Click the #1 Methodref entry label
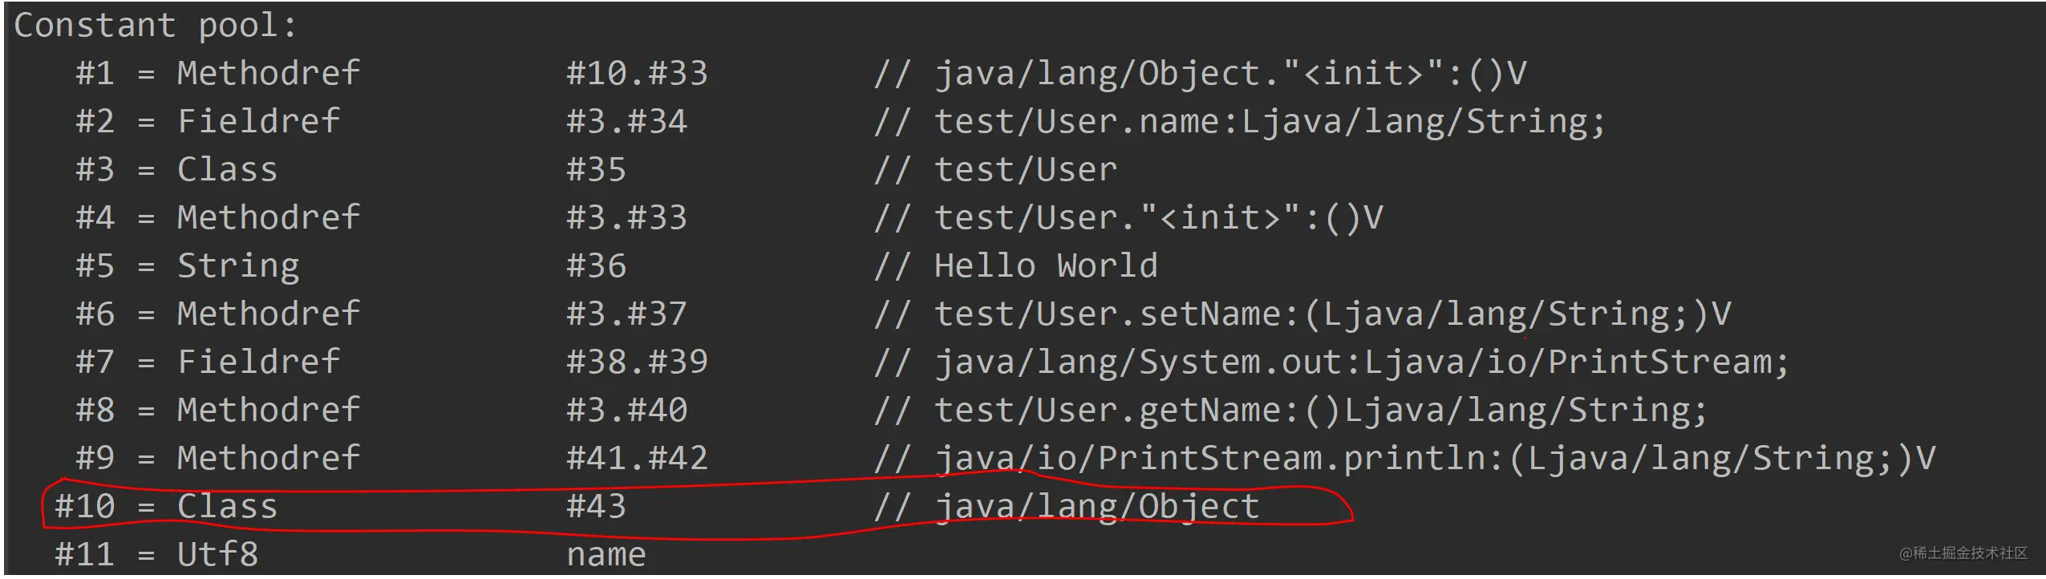The width and height of the screenshot is (2046, 579). pyautogui.click(x=217, y=74)
